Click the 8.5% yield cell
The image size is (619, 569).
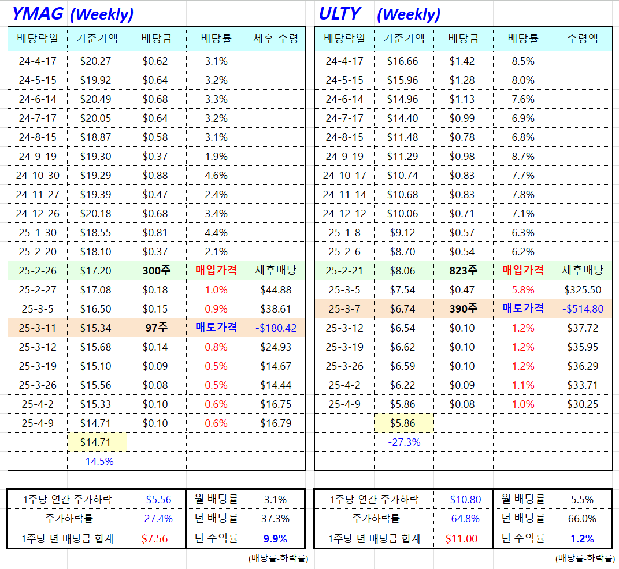click(x=523, y=61)
